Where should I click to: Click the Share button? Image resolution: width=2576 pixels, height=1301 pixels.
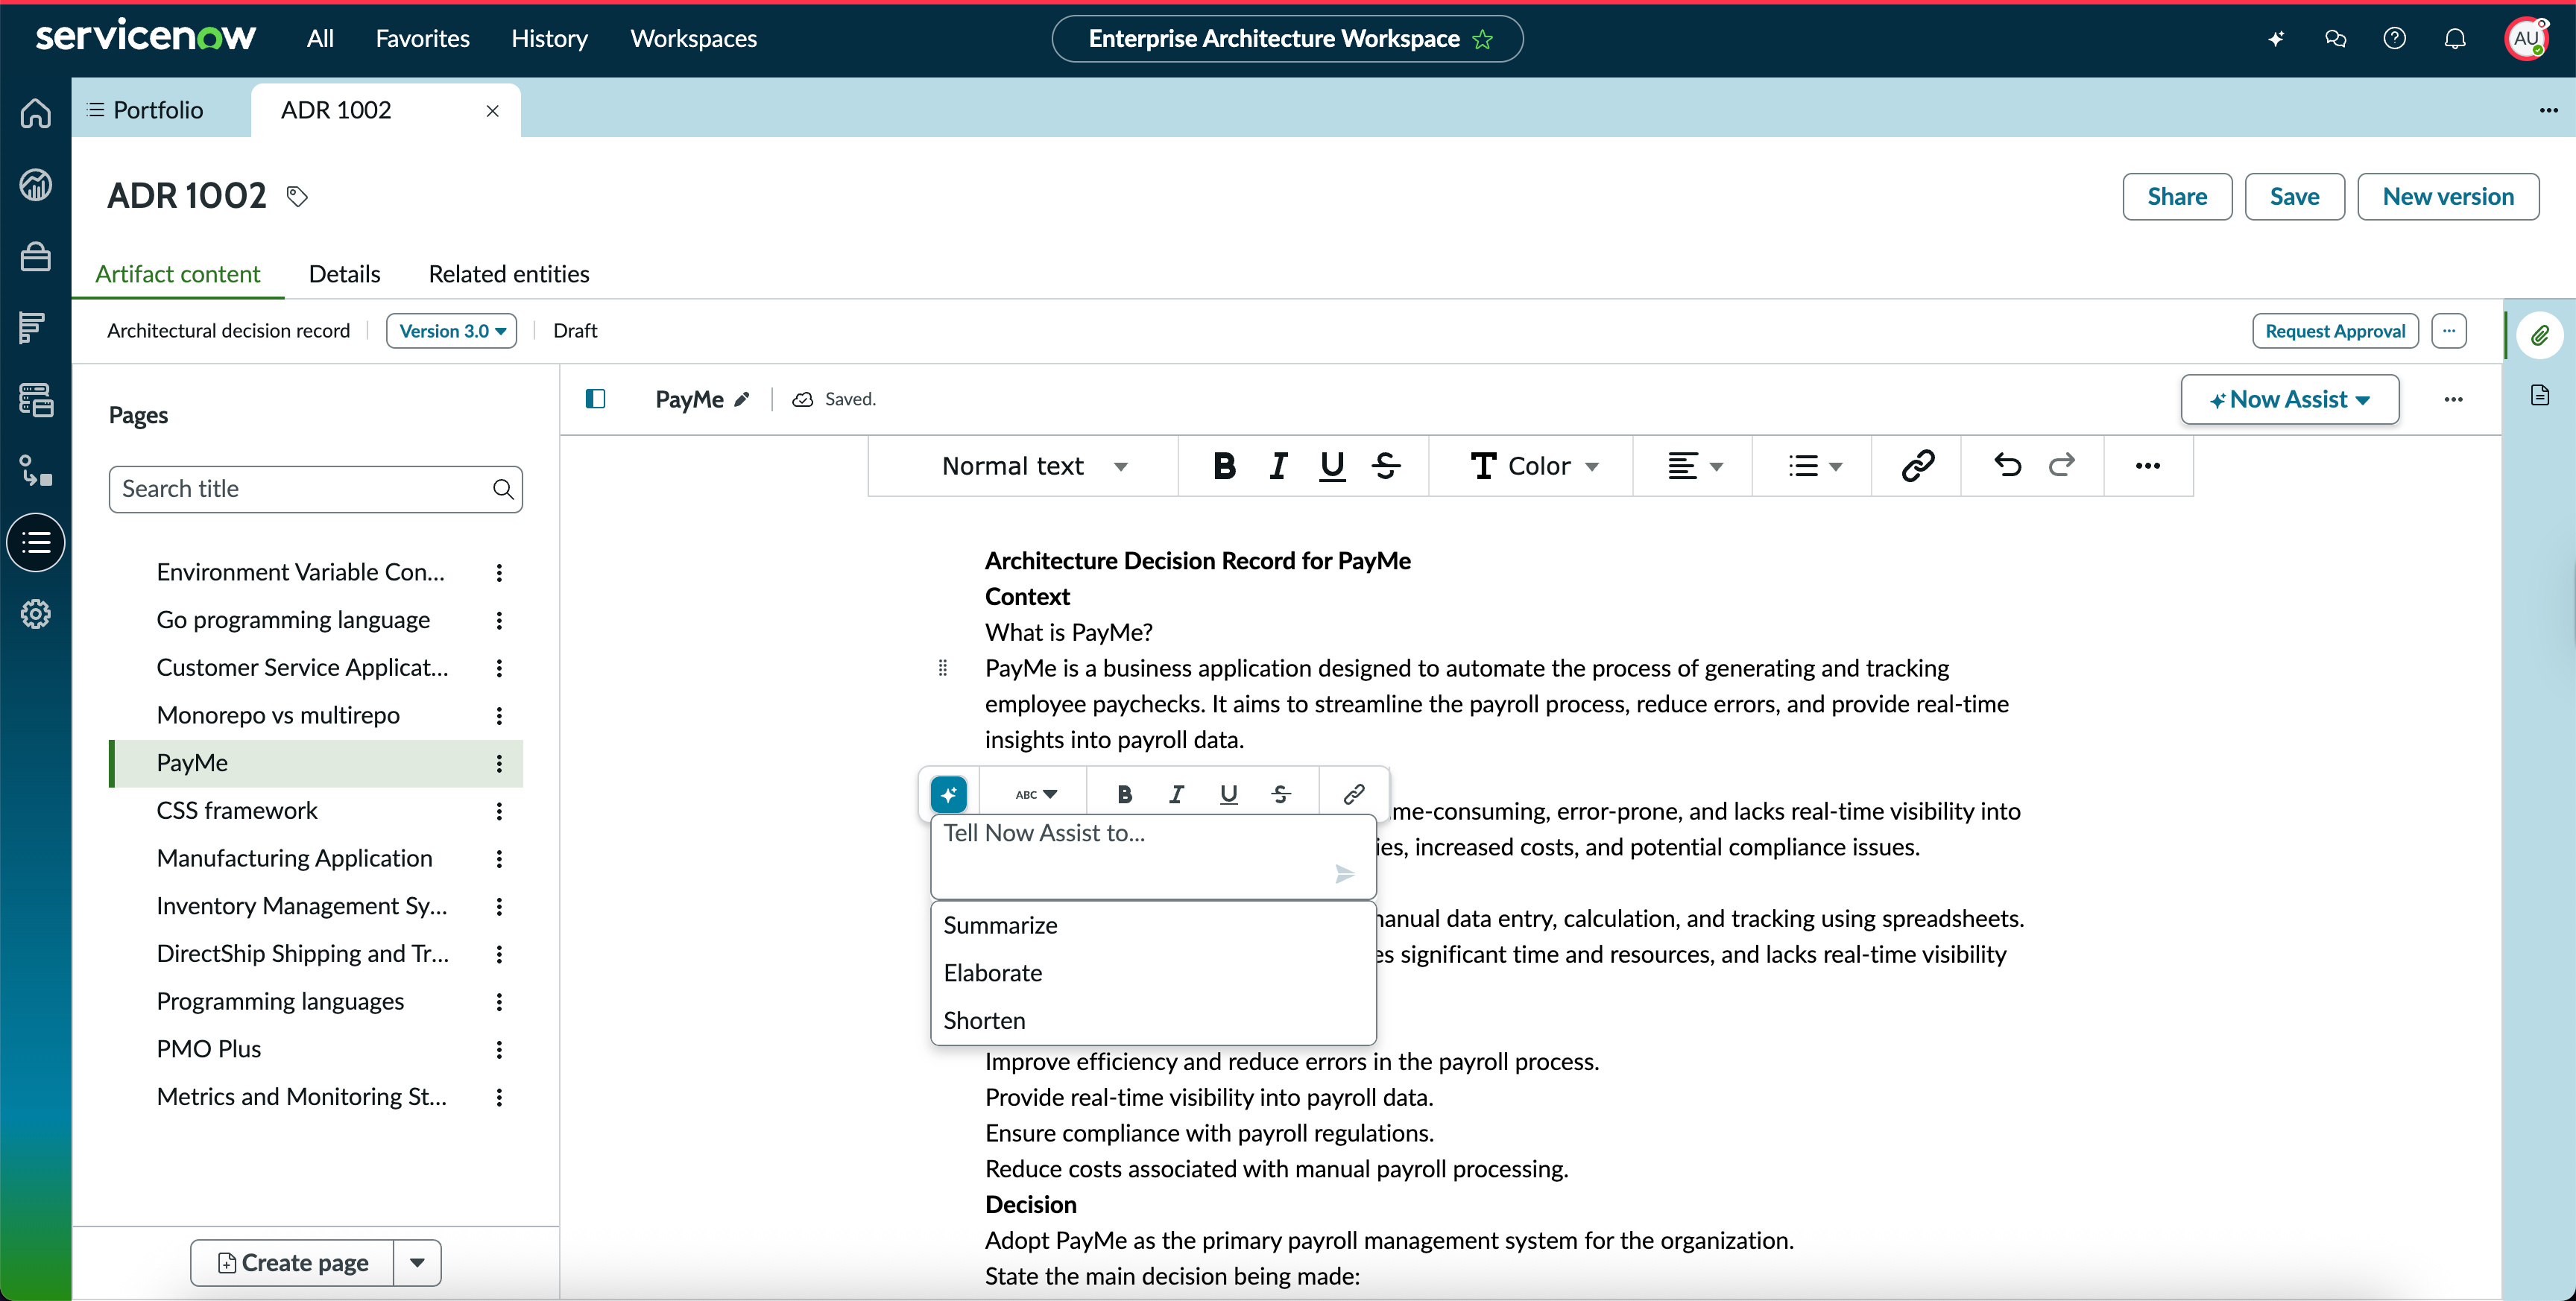pos(2178,197)
